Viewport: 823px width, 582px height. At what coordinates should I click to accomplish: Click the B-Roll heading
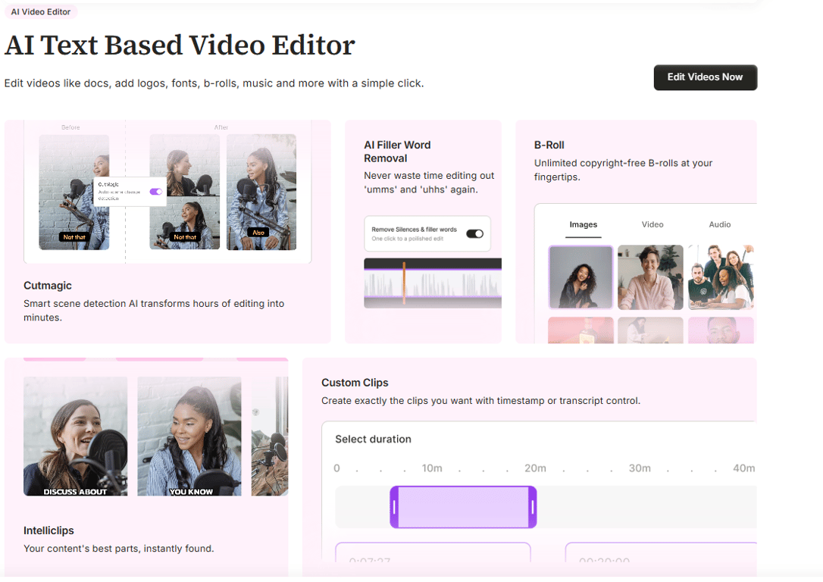tap(549, 145)
